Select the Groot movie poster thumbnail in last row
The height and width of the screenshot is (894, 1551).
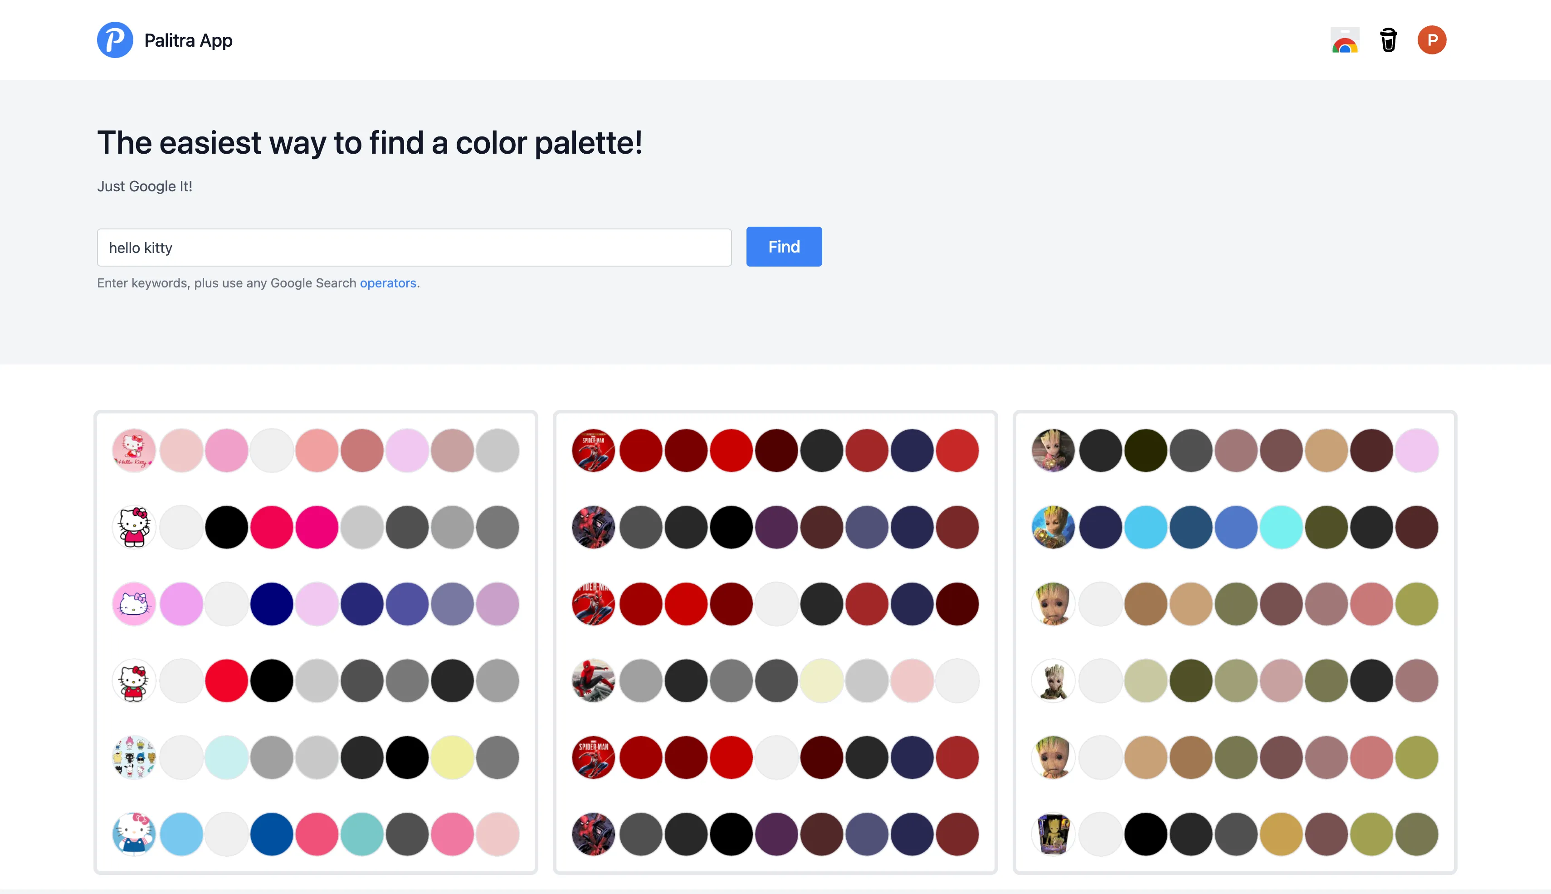click(1053, 834)
